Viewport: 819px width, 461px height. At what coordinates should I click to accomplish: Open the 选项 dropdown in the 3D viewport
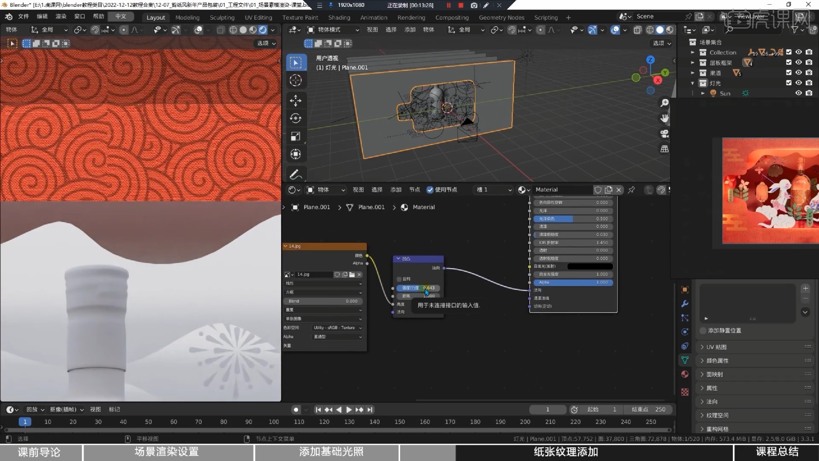point(662,43)
